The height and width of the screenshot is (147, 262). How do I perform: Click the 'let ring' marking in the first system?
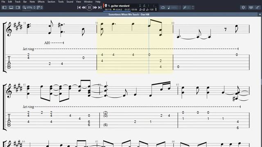(x=29, y=49)
